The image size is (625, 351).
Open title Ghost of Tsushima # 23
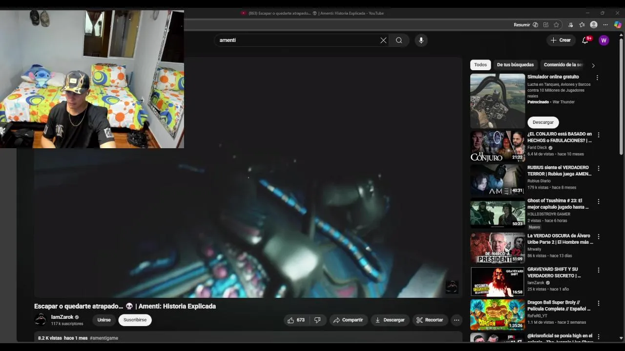point(558,204)
